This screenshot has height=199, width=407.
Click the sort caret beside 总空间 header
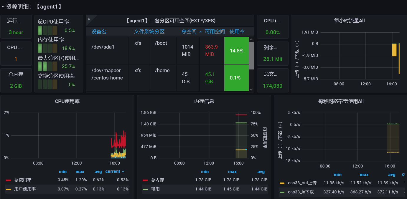201,32
